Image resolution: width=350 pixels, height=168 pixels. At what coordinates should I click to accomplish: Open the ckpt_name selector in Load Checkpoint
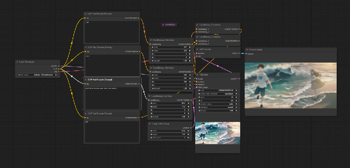(x=38, y=75)
